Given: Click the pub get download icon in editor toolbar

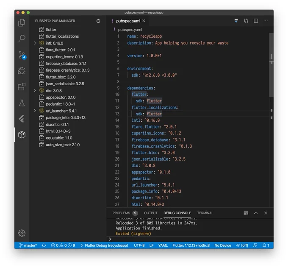Looking at the screenshot, I should (x=236, y=21).
